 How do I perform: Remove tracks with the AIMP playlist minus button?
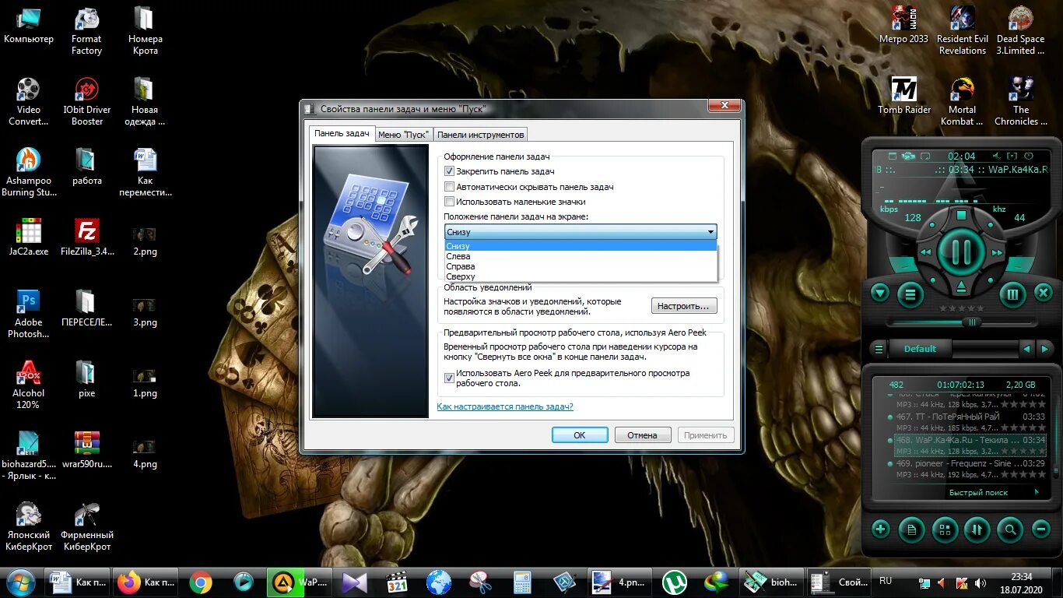(x=1041, y=529)
